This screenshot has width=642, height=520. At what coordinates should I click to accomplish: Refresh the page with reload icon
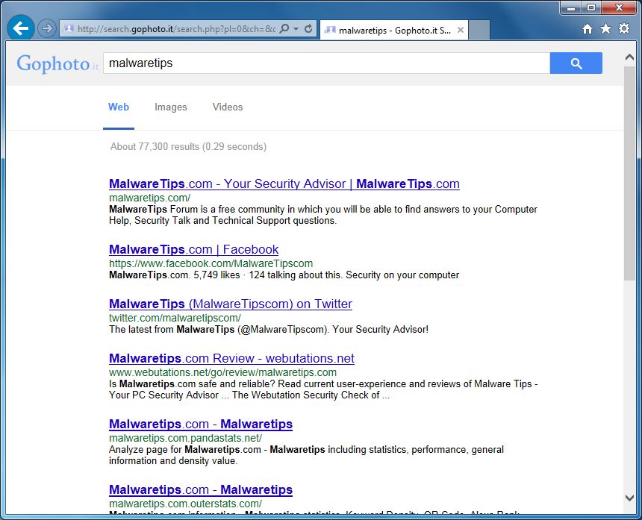click(x=309, y=28)
